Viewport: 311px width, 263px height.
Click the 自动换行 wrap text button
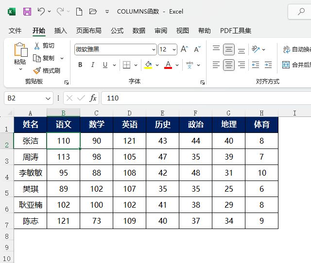297,49
